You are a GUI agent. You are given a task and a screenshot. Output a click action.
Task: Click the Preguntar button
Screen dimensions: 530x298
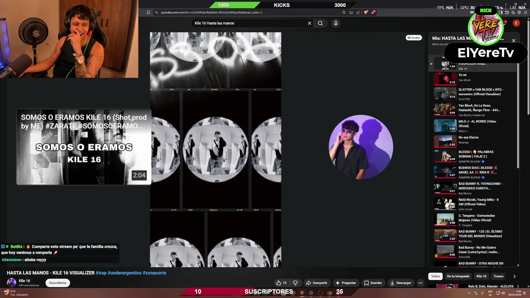point(345,283)
